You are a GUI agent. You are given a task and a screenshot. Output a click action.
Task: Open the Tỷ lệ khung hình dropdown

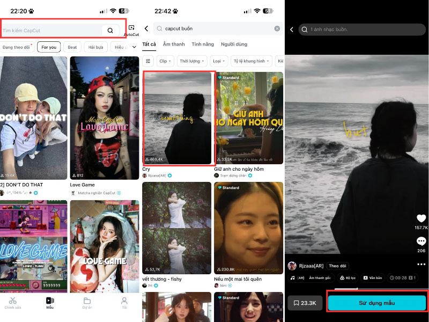tap(252, 61)
